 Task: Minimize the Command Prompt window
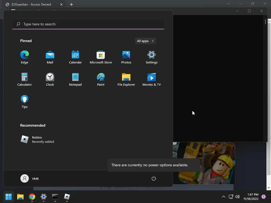coord(237,11)
